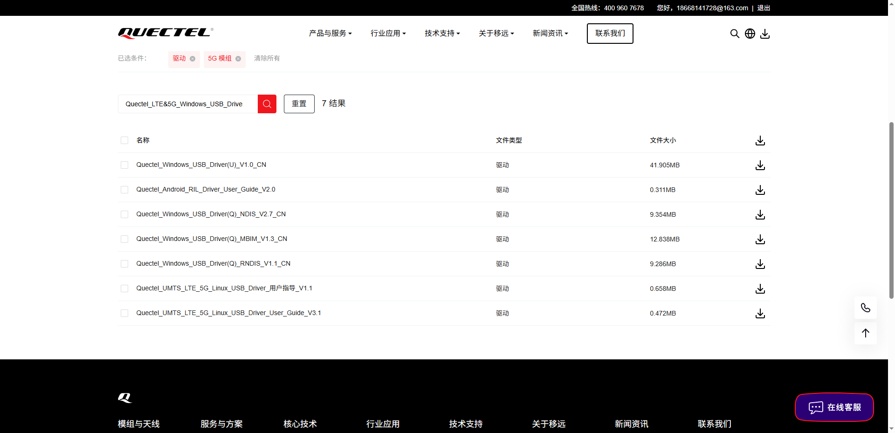
Task: Focus the driver search input field
Action: click(188, 104)
